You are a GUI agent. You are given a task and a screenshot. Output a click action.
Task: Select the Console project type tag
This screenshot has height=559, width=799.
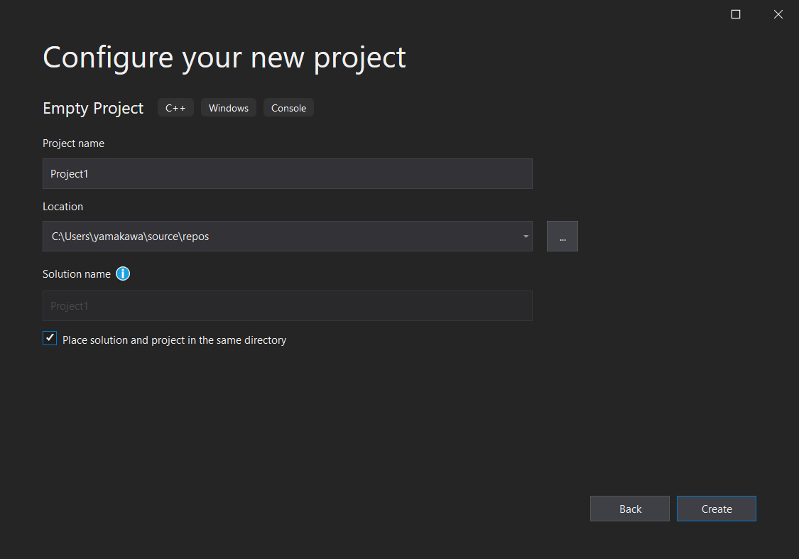(x=288, y=108)
